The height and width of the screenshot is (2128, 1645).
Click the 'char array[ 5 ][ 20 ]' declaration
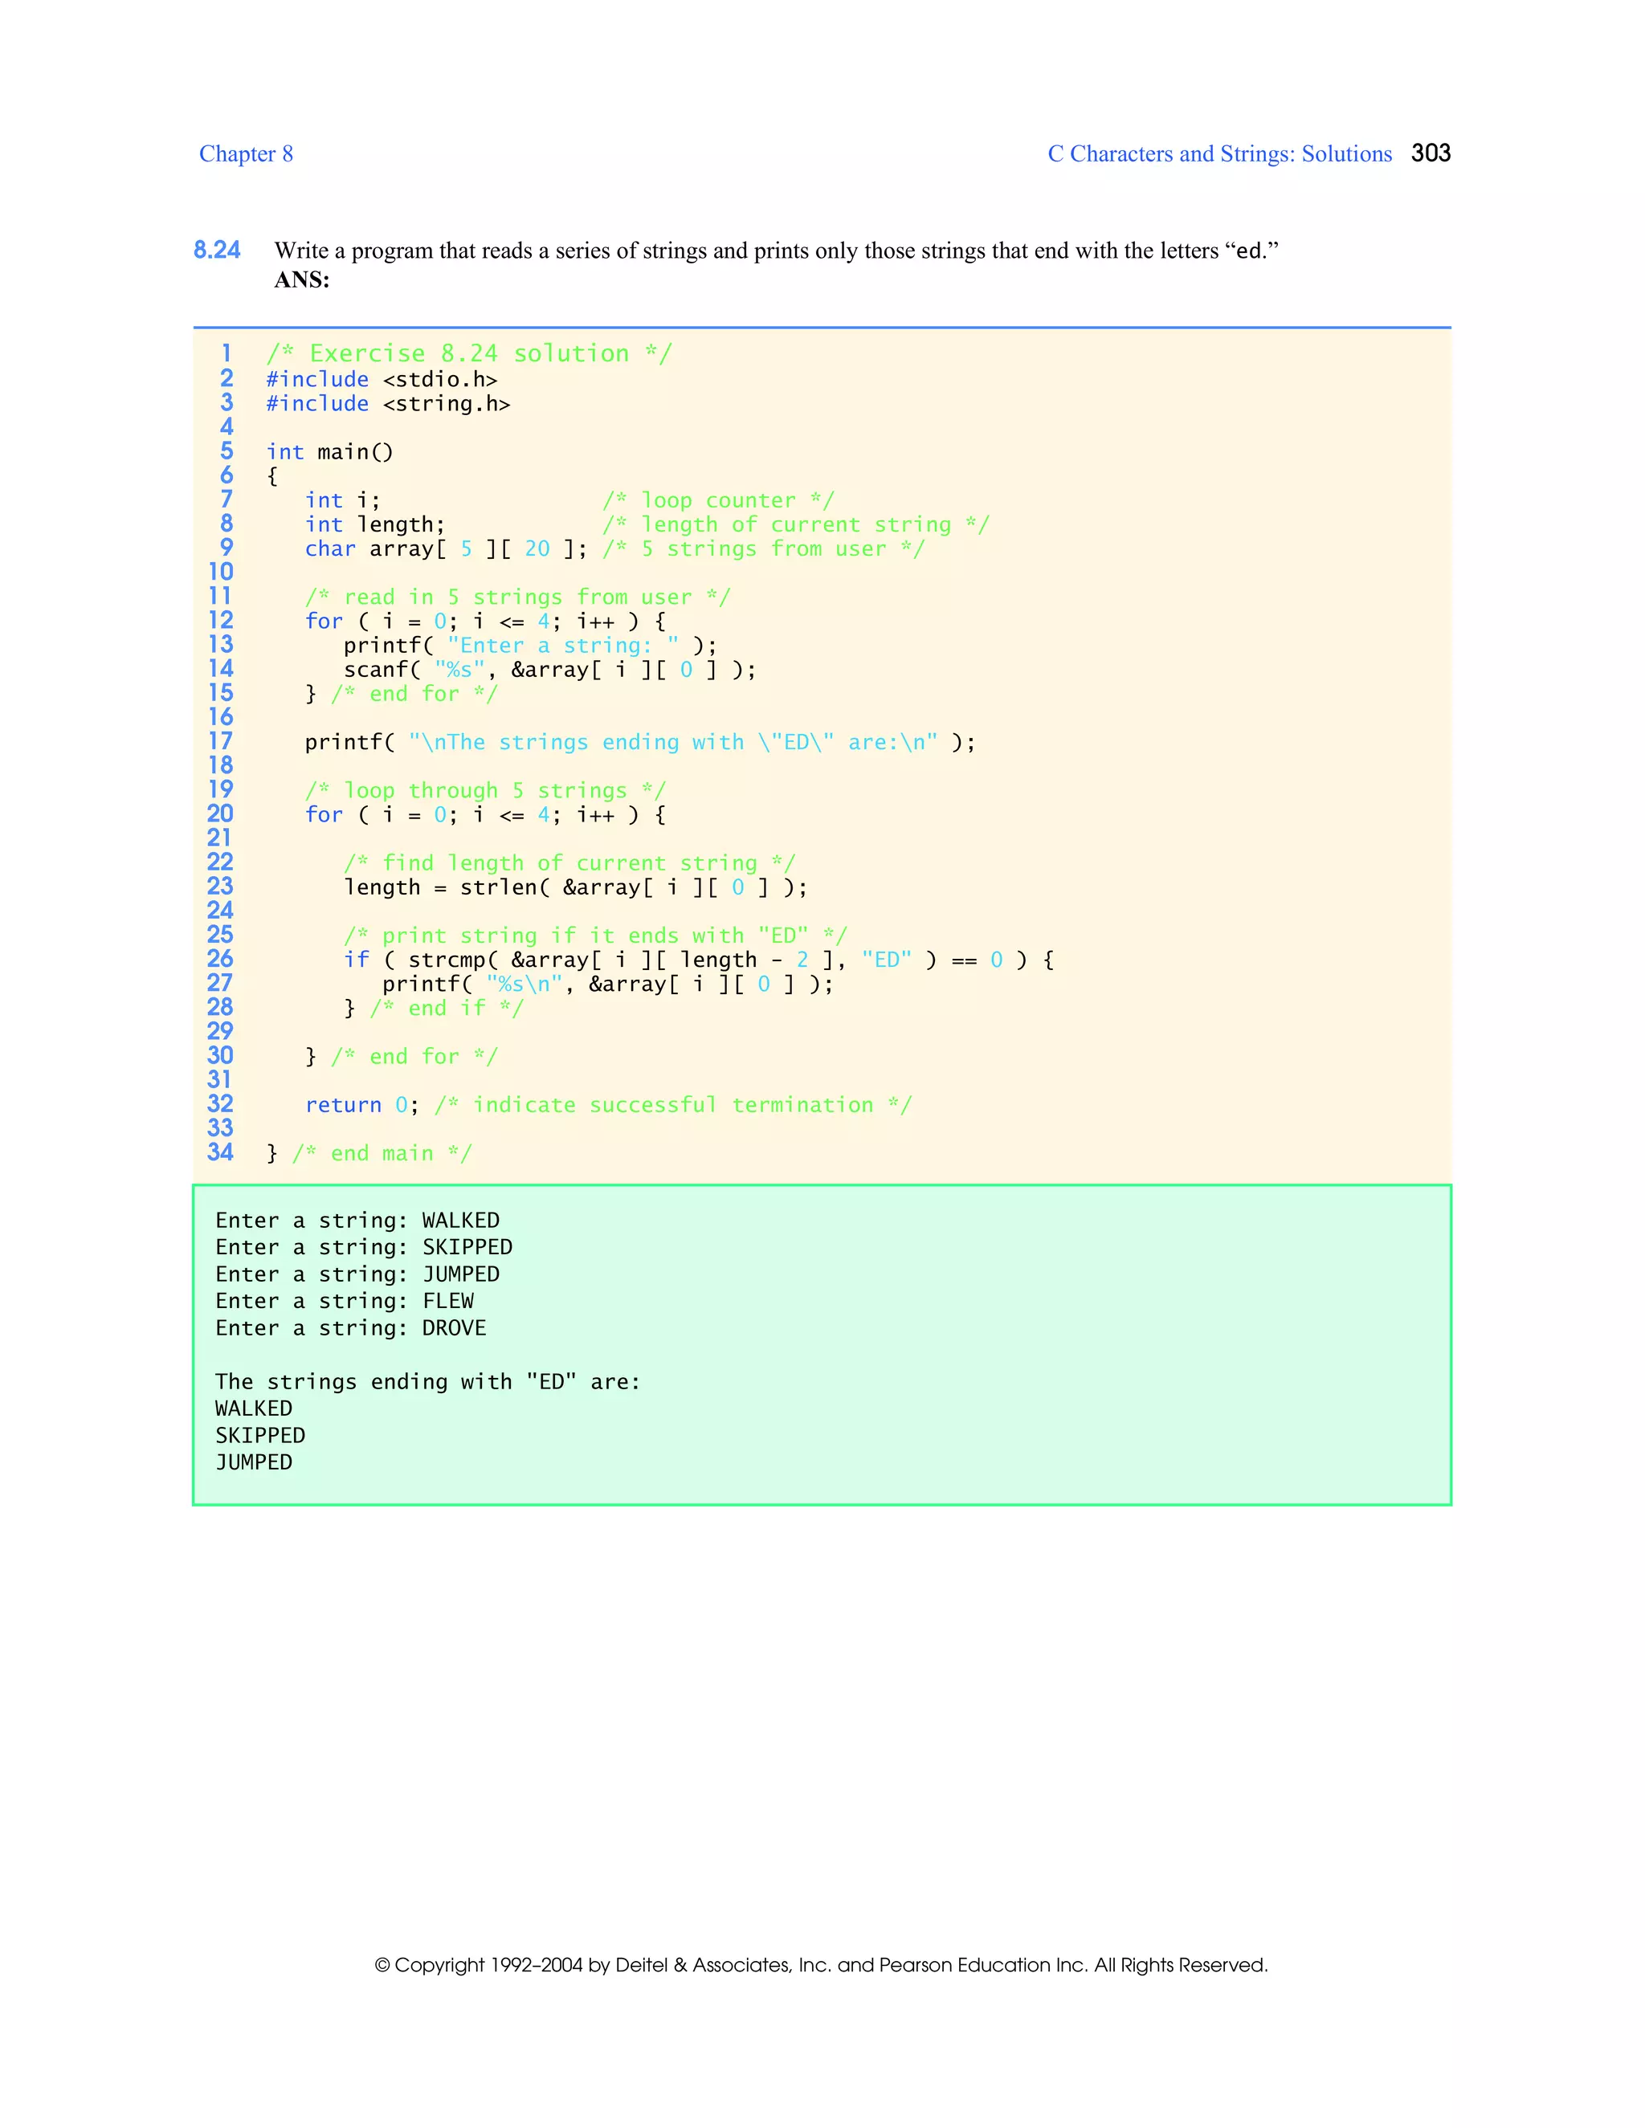tap(445, 548)
